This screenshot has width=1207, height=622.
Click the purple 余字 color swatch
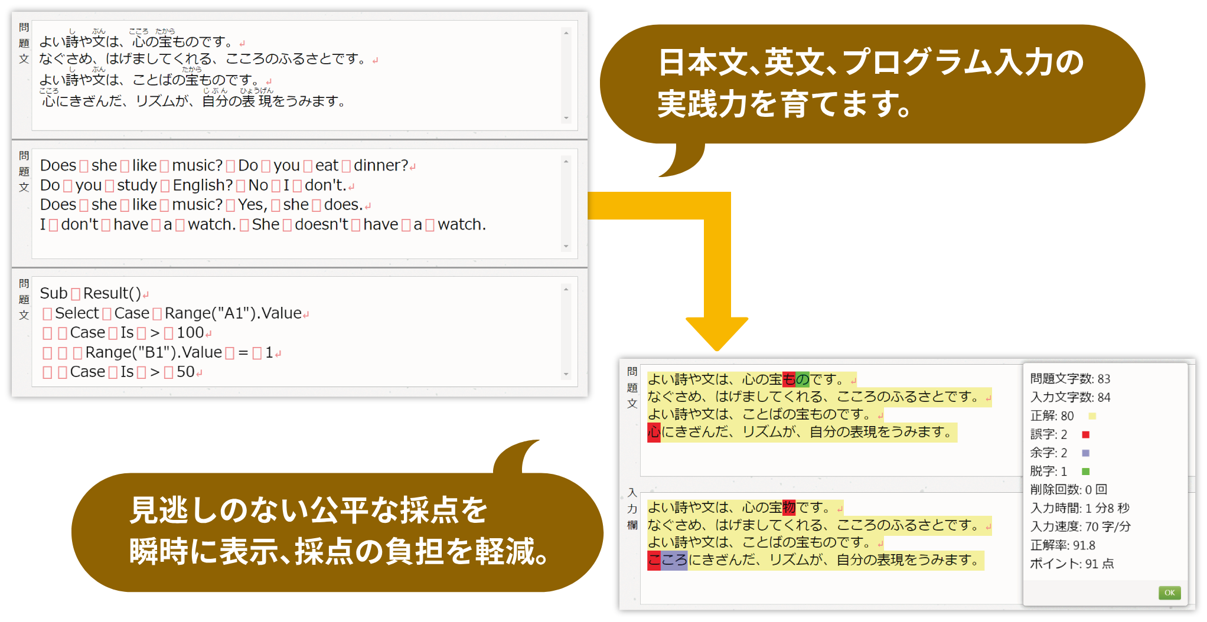(x=1085, y=453)
